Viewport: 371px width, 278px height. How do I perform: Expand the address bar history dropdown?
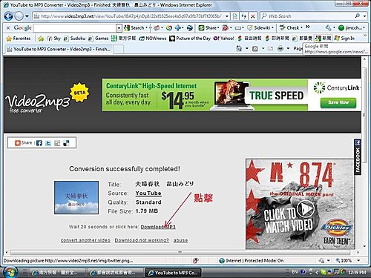click(226, 16)
